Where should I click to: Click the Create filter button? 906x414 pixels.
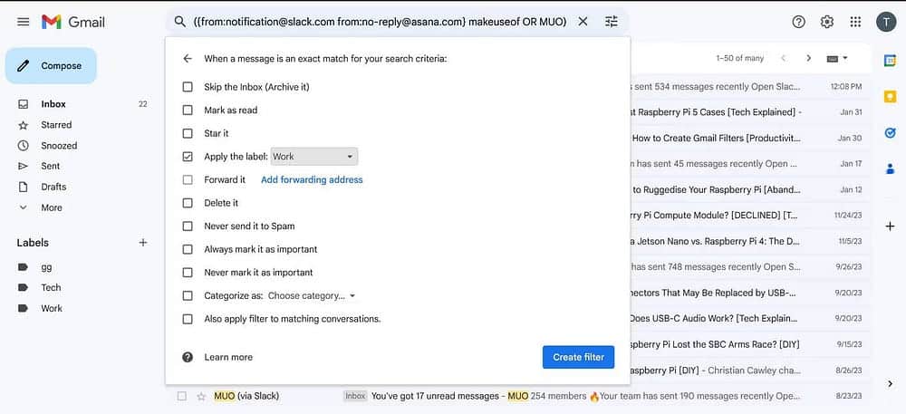point(578,357)
